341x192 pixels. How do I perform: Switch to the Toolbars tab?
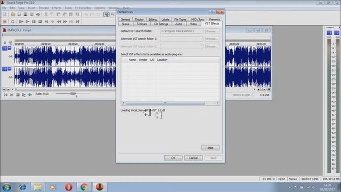[x=142, y=24]
